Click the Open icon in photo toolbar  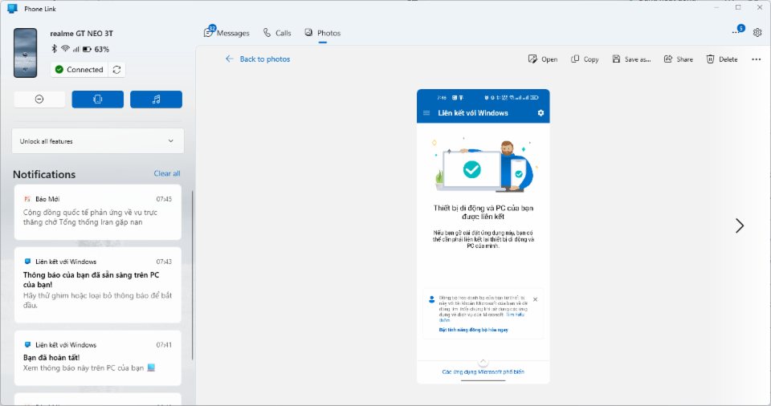pyautogui.click(x=532, y=59)
